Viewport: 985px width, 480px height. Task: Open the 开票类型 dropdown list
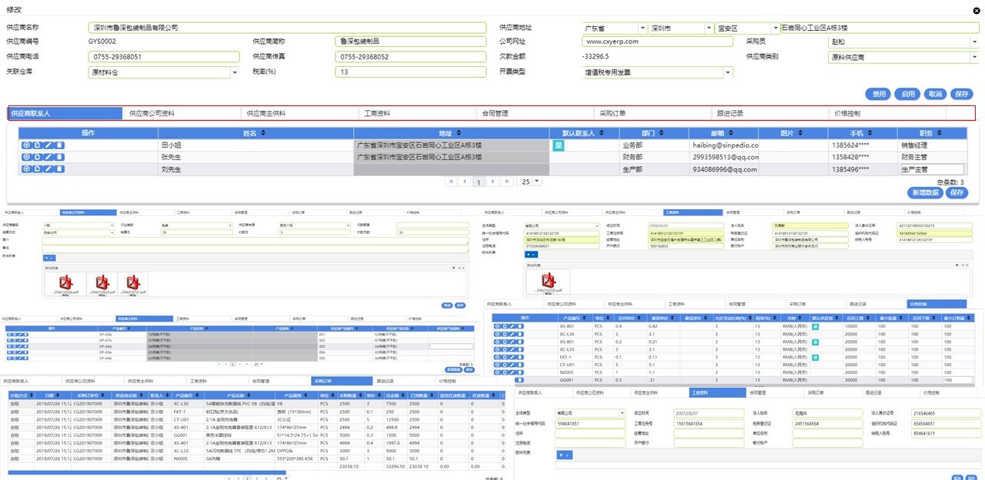click(728, 72)
